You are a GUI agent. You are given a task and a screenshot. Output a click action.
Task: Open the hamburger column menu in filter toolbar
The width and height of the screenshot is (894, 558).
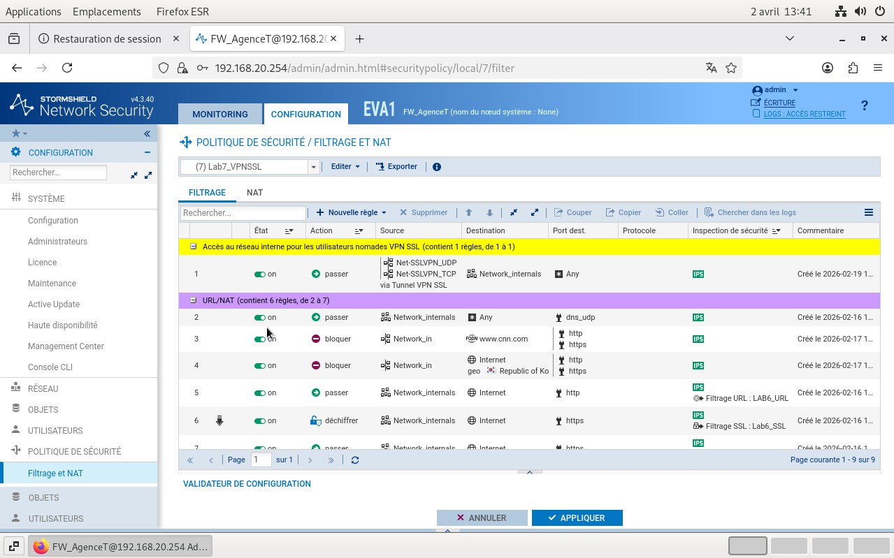[x=869, y=212]
